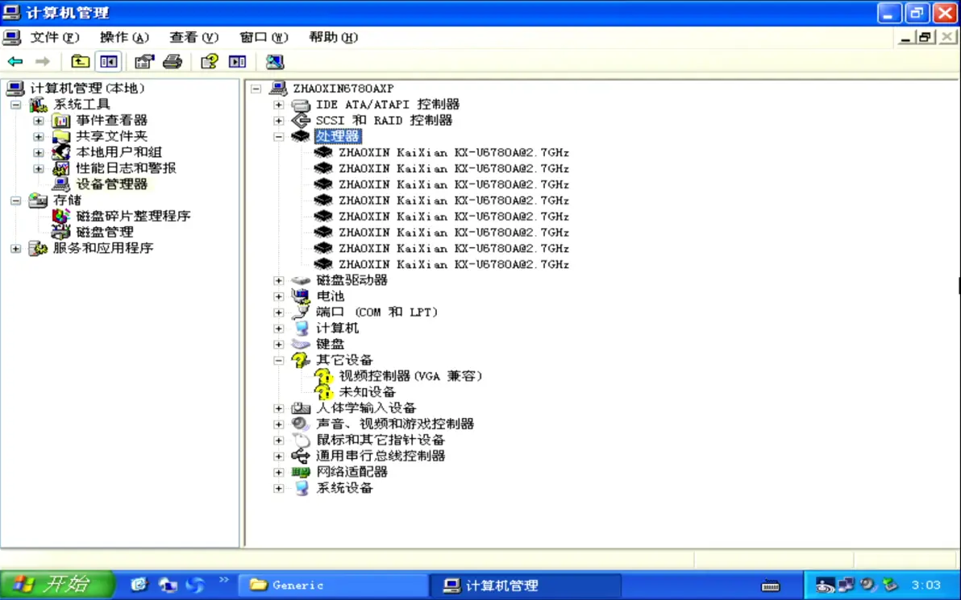Image resolution: width=961 pixels, height=600 pixels.
Task: Click the 网络适配器 card icon
Action: click(x=300, y=472)
